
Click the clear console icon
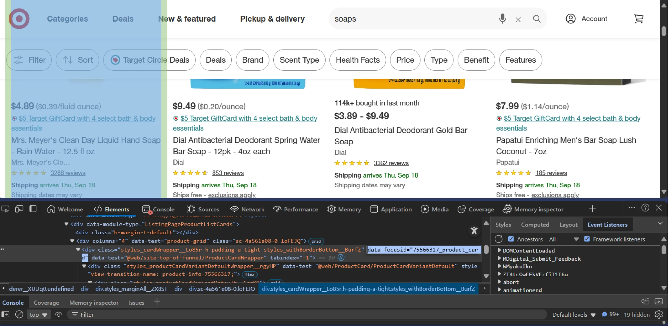(19, 315)
